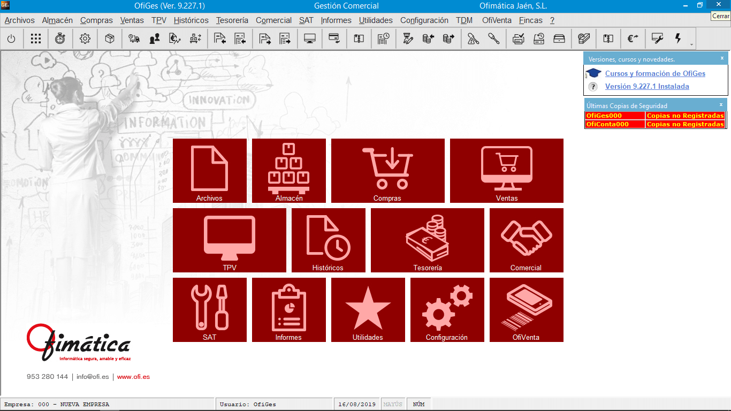Close the Últimas Copias de Seguridad panel
Screen dimensions: 731x411
721,104
